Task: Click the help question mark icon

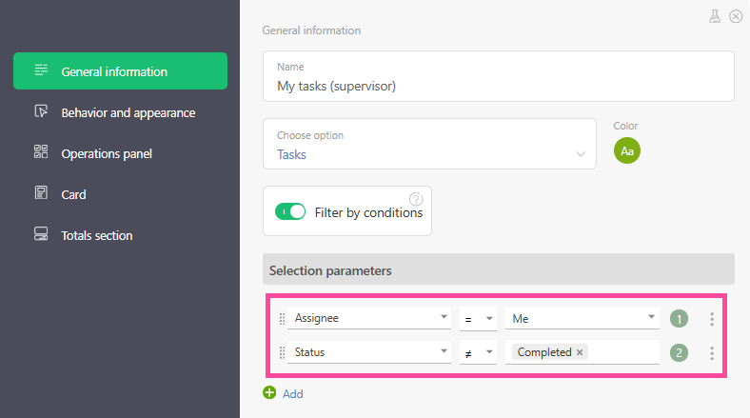Action: tap(416, 199)
